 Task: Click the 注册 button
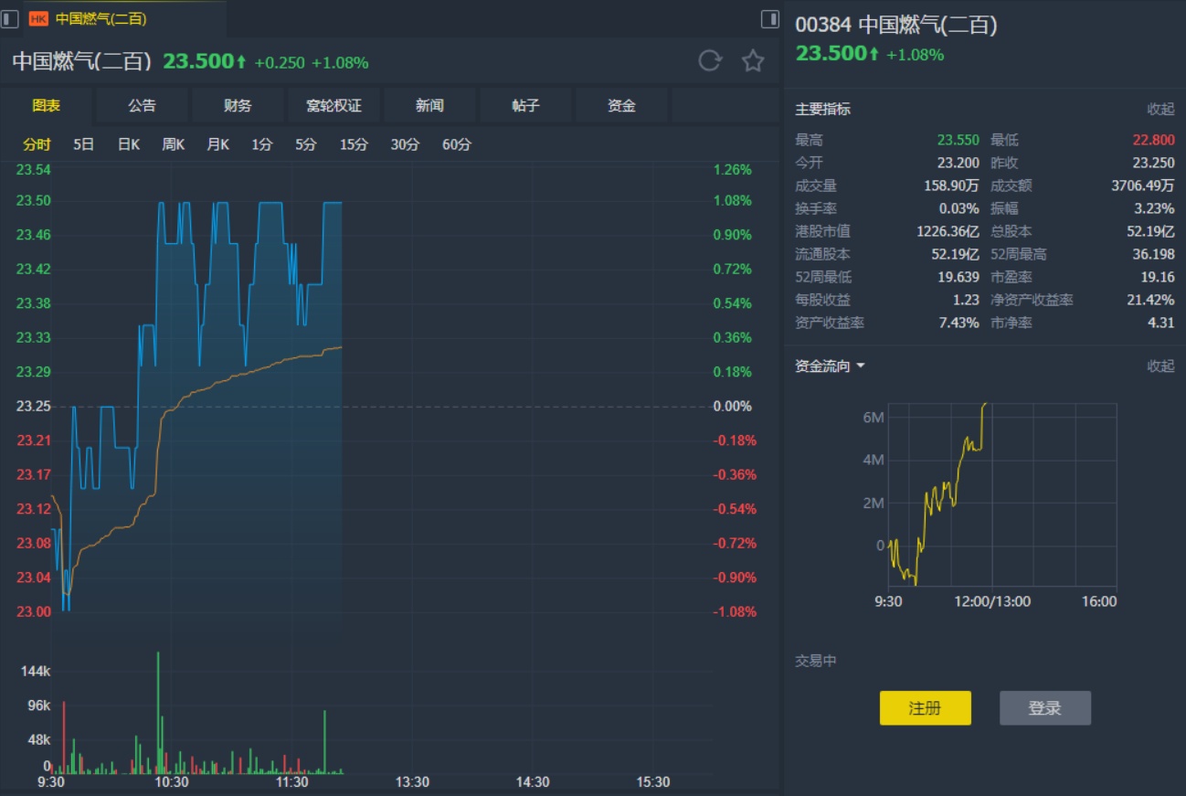(926, 708)
